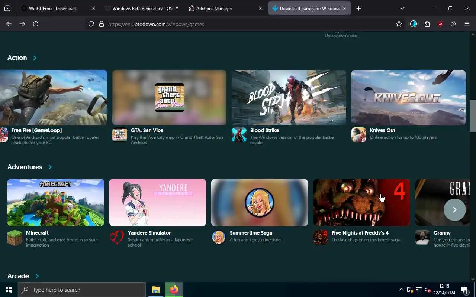Select the Download games for Windows tab

tap(309, 8)
